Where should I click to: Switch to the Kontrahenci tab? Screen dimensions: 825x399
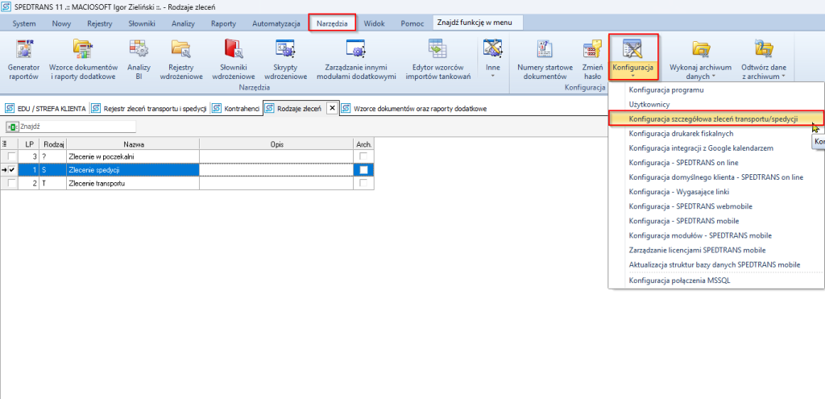click(240, 108)
